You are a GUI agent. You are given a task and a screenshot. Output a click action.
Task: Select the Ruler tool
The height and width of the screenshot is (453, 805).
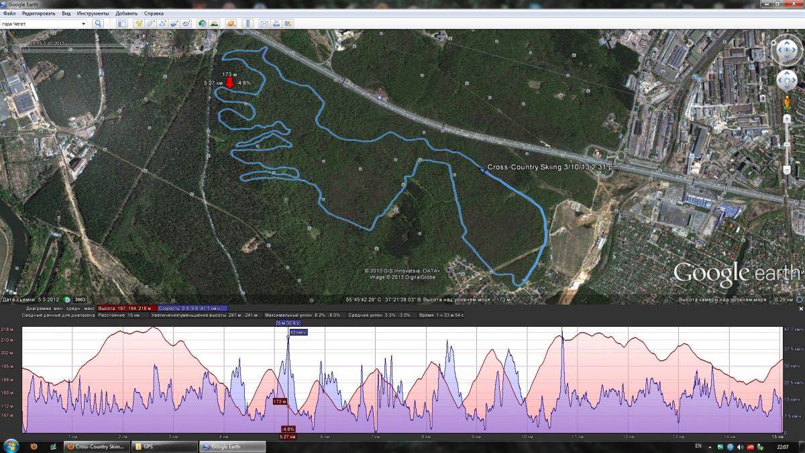(x=248, y=23)
